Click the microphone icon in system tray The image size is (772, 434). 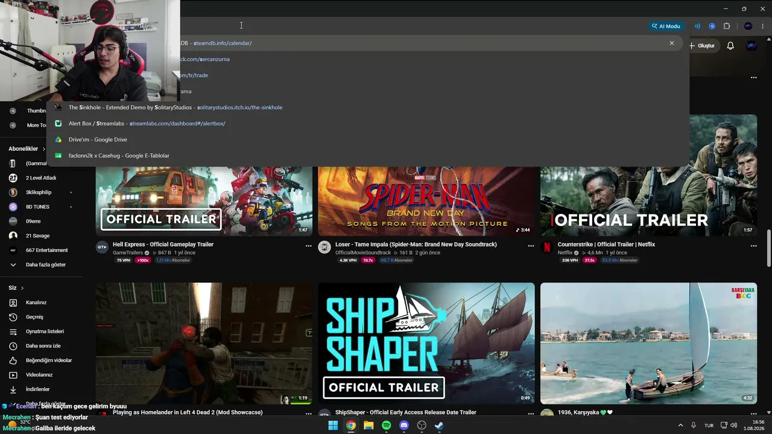694,426
